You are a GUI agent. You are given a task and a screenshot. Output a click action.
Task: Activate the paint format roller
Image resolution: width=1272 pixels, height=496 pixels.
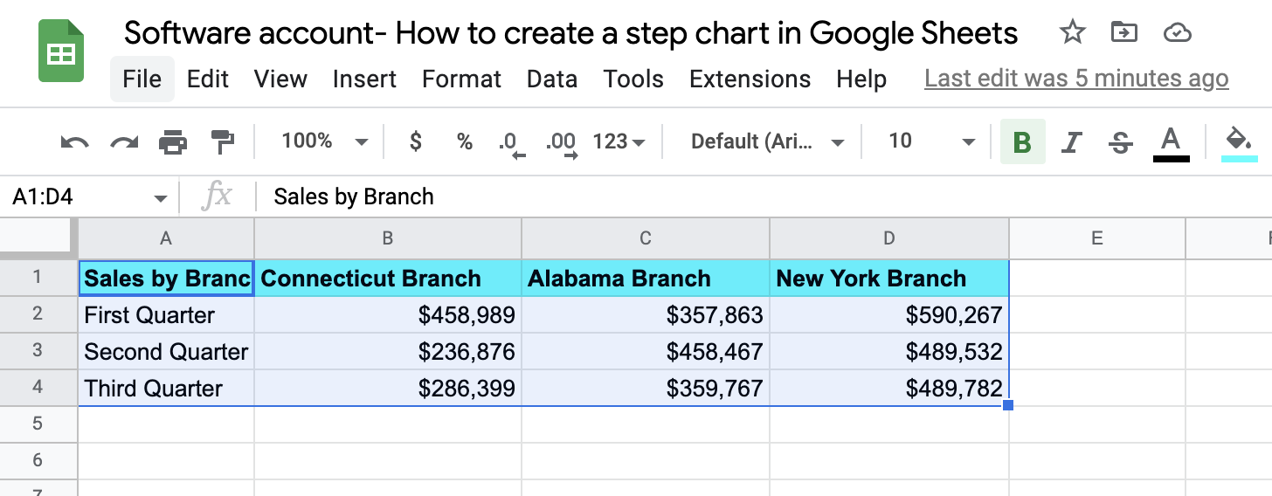[223, 141]
